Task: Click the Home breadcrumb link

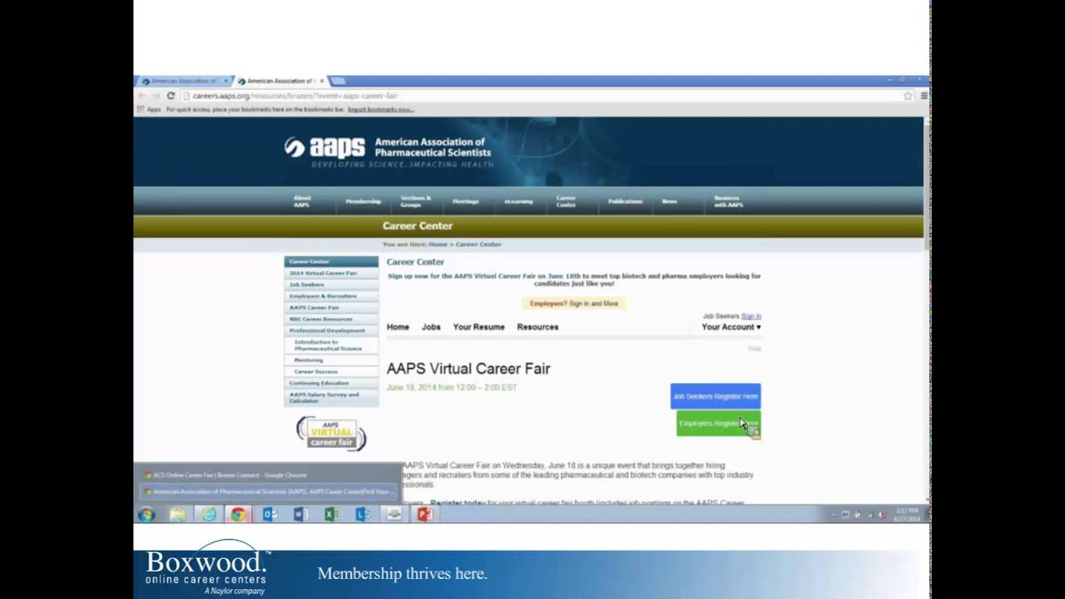Action: [438, 245]
